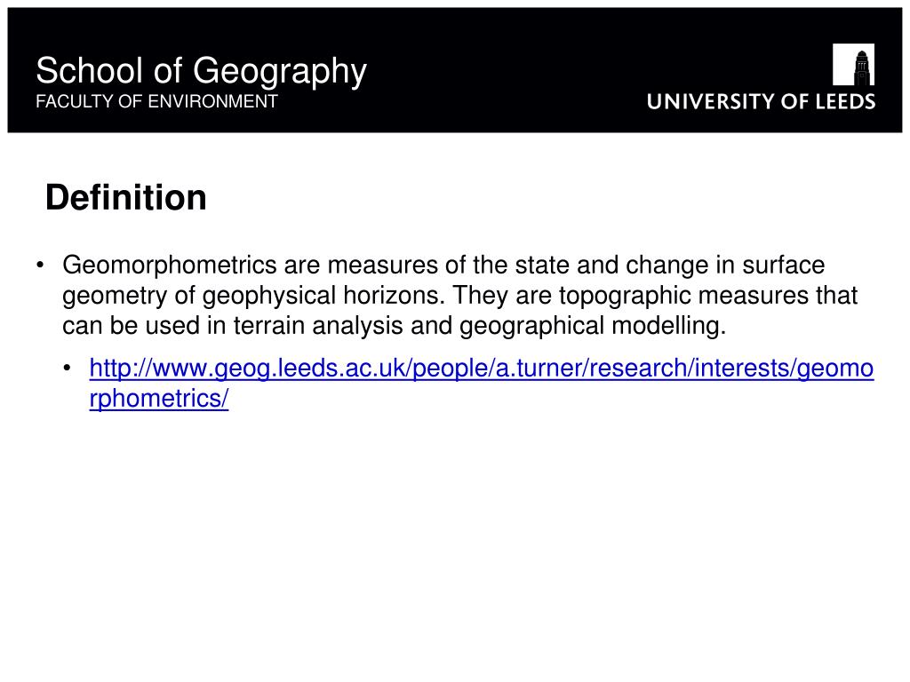Click the word 'modelling.' ending the paragraph
The height and width of the screenshot is (682, 910).
668,325
